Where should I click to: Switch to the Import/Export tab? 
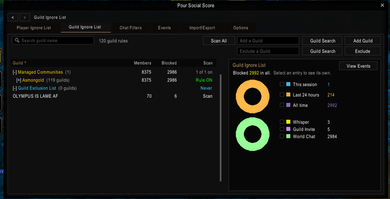(x=202, y=28)
